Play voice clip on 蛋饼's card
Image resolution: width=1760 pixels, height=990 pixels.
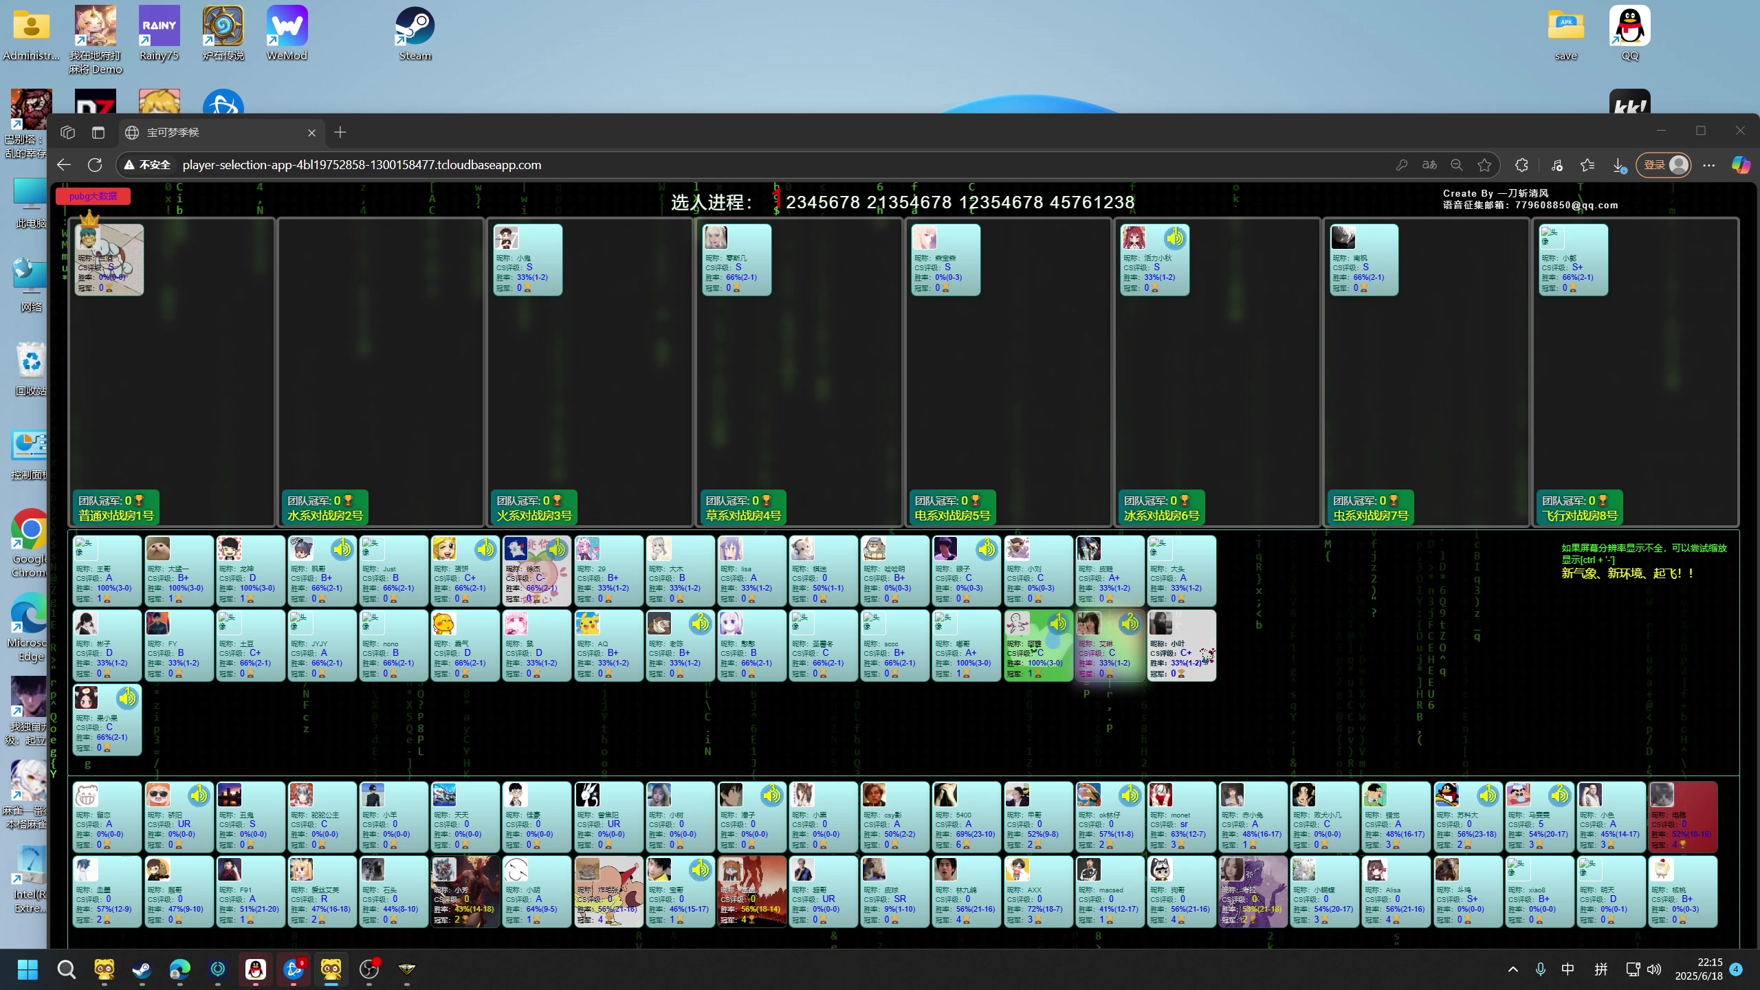click(485, 549)
